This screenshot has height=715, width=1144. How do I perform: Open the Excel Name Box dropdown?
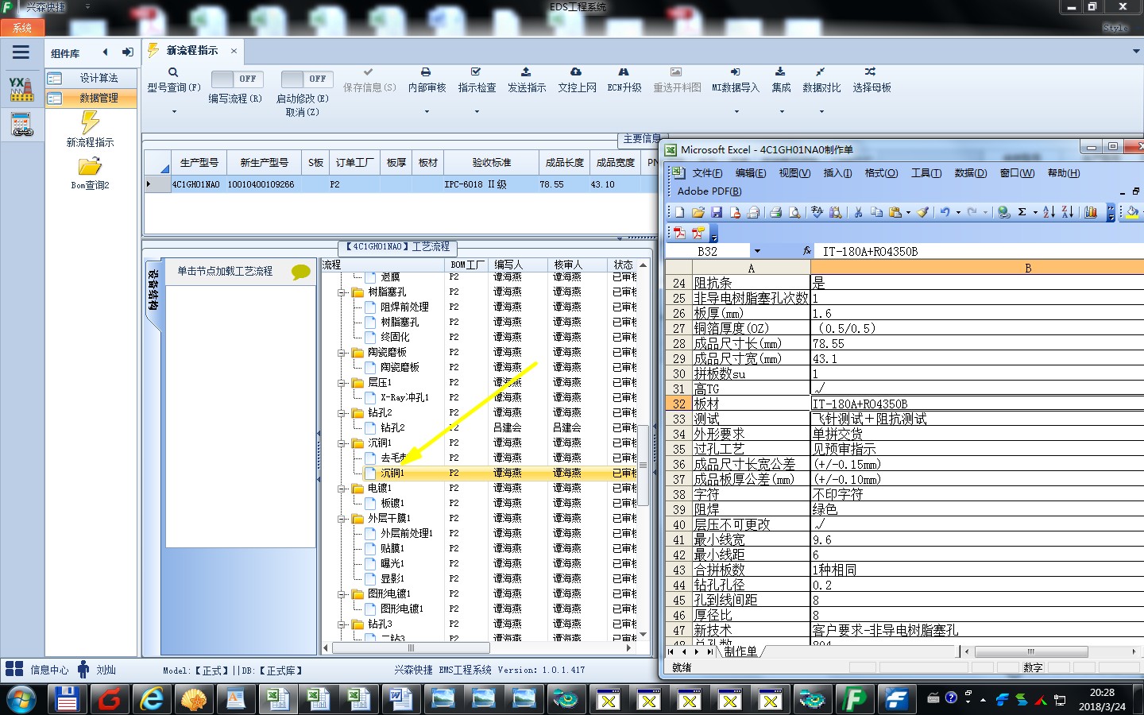point(757,251)
